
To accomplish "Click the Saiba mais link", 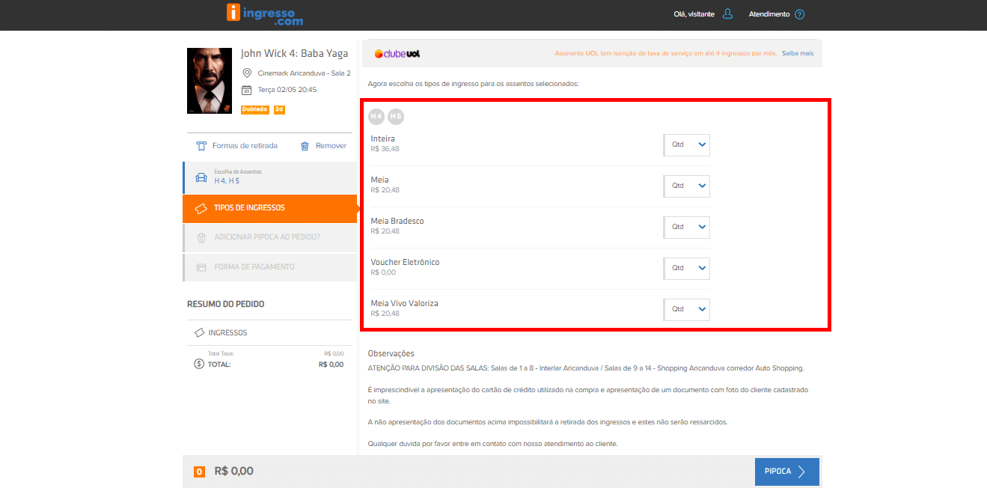I will [798, 53].
